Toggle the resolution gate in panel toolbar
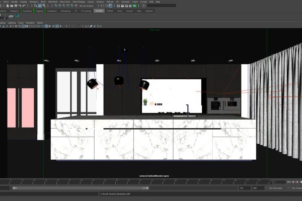The height and width of the screenshot is (201, 302). (23, 26)
